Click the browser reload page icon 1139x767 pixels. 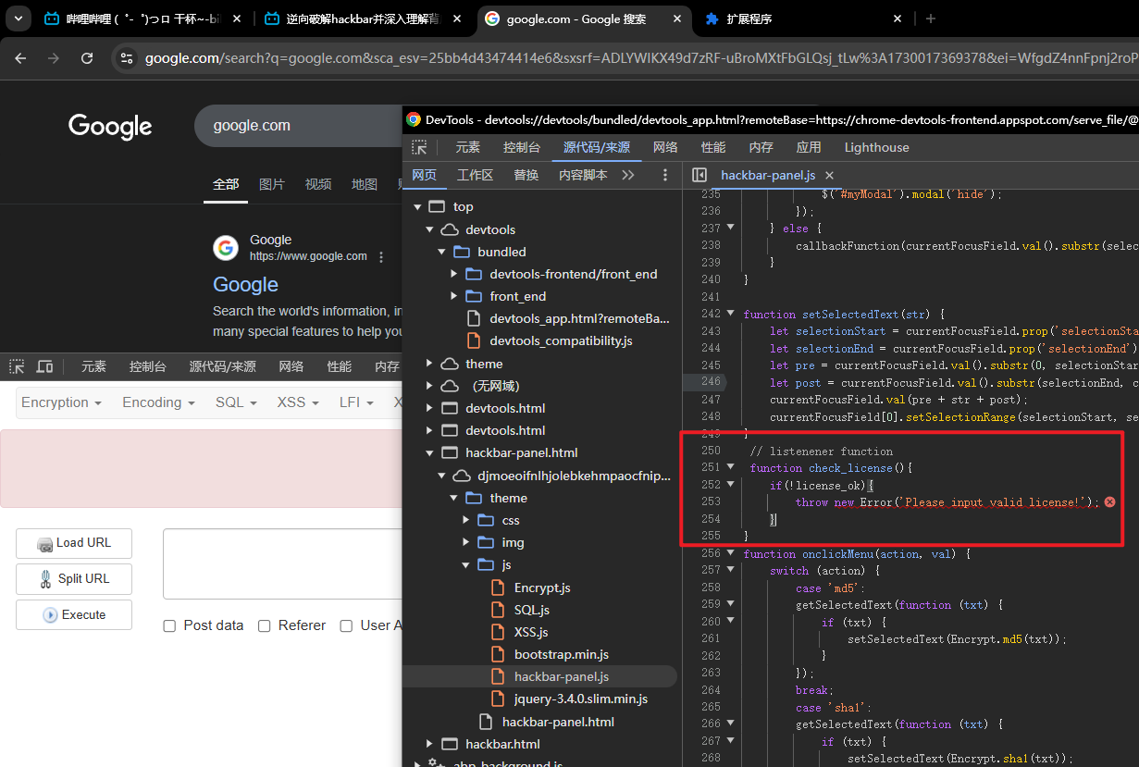tap(87, 58)
